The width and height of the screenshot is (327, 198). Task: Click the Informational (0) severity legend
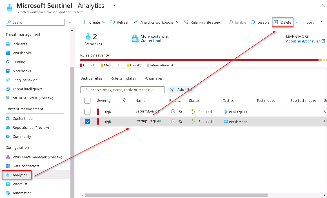(161, 65)
